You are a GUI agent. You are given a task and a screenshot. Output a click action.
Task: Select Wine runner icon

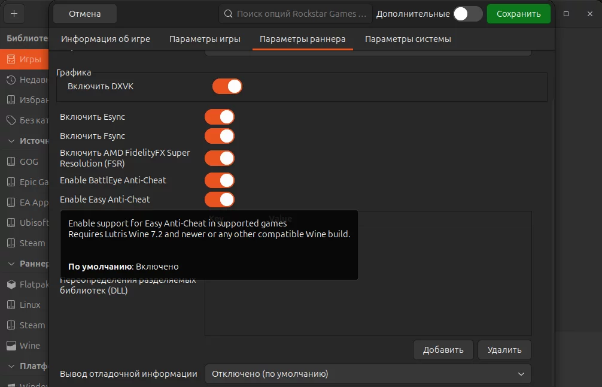11,346
